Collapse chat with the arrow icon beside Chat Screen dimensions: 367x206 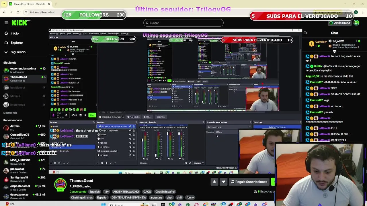coord(306,33)
